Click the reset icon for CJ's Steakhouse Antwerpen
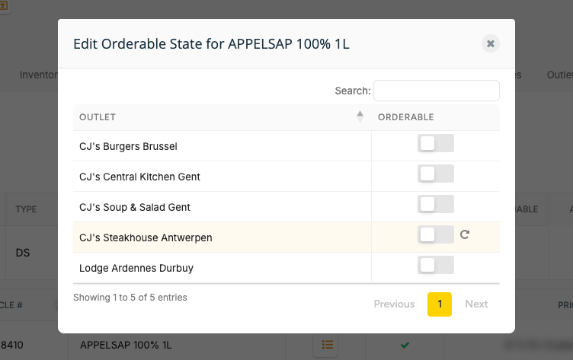Screen dimensions: 573x360 [x=465, y=234]
